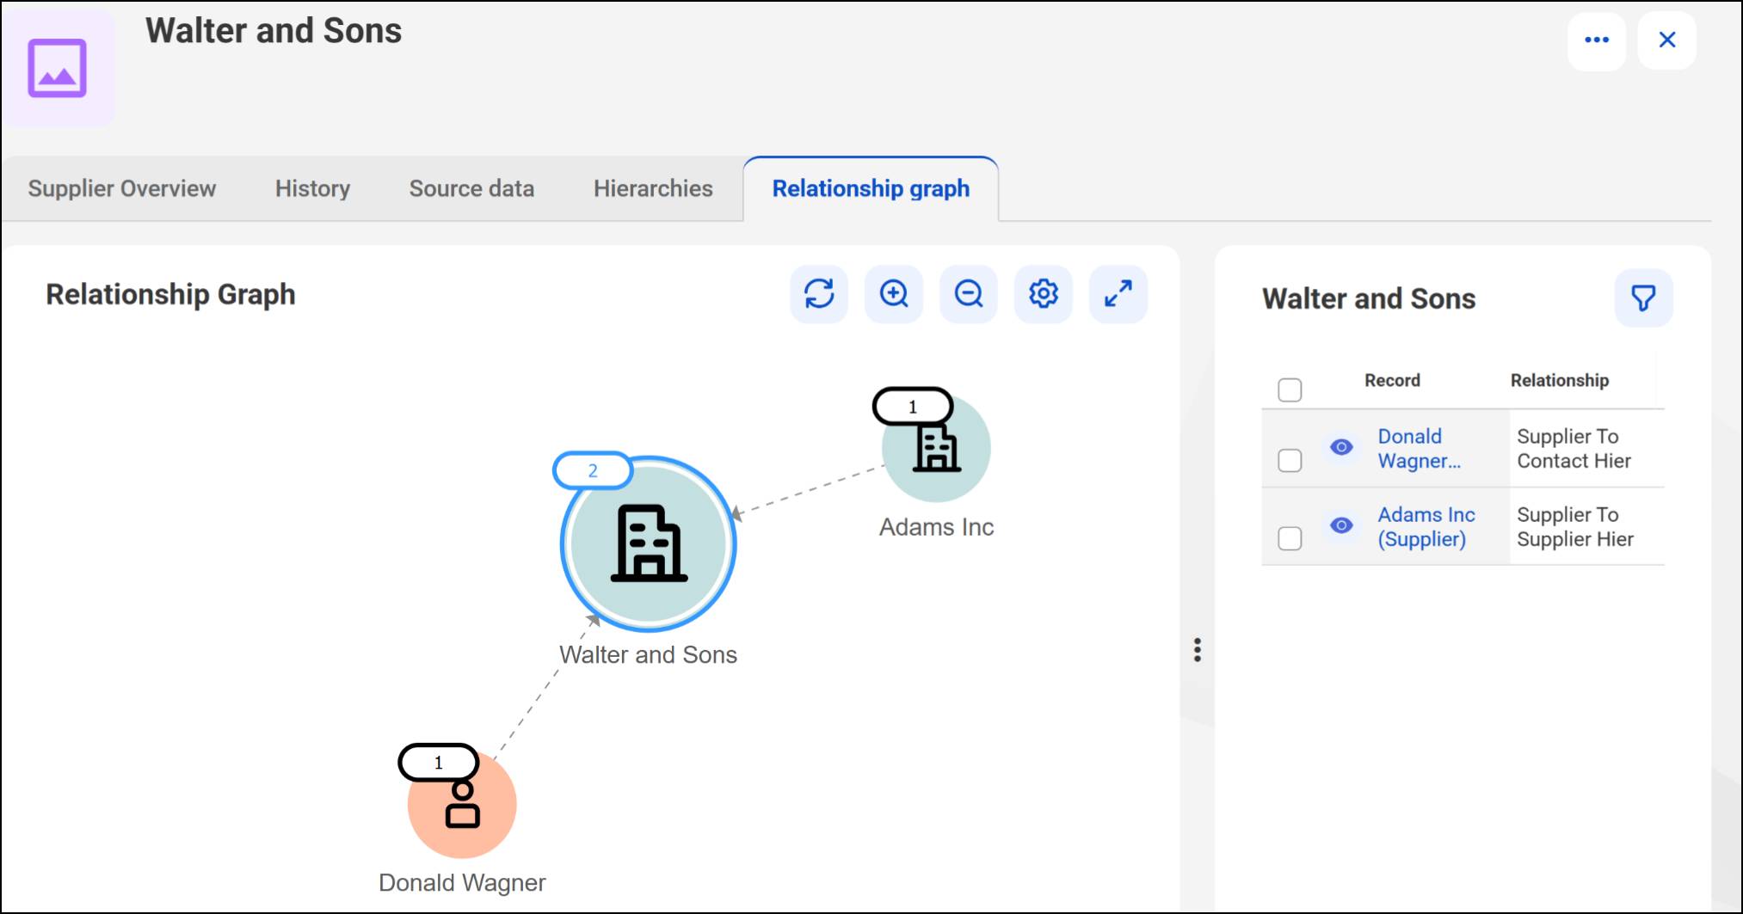The image size is (1743, 914).
Task: Select the Donald Wagner person node
Action: [x=462, y=804]
